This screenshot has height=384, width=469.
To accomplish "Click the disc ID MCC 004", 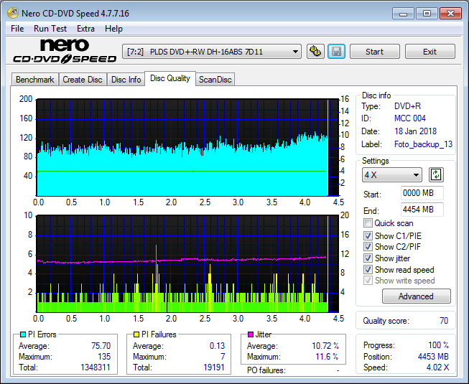I will point(410,118).
